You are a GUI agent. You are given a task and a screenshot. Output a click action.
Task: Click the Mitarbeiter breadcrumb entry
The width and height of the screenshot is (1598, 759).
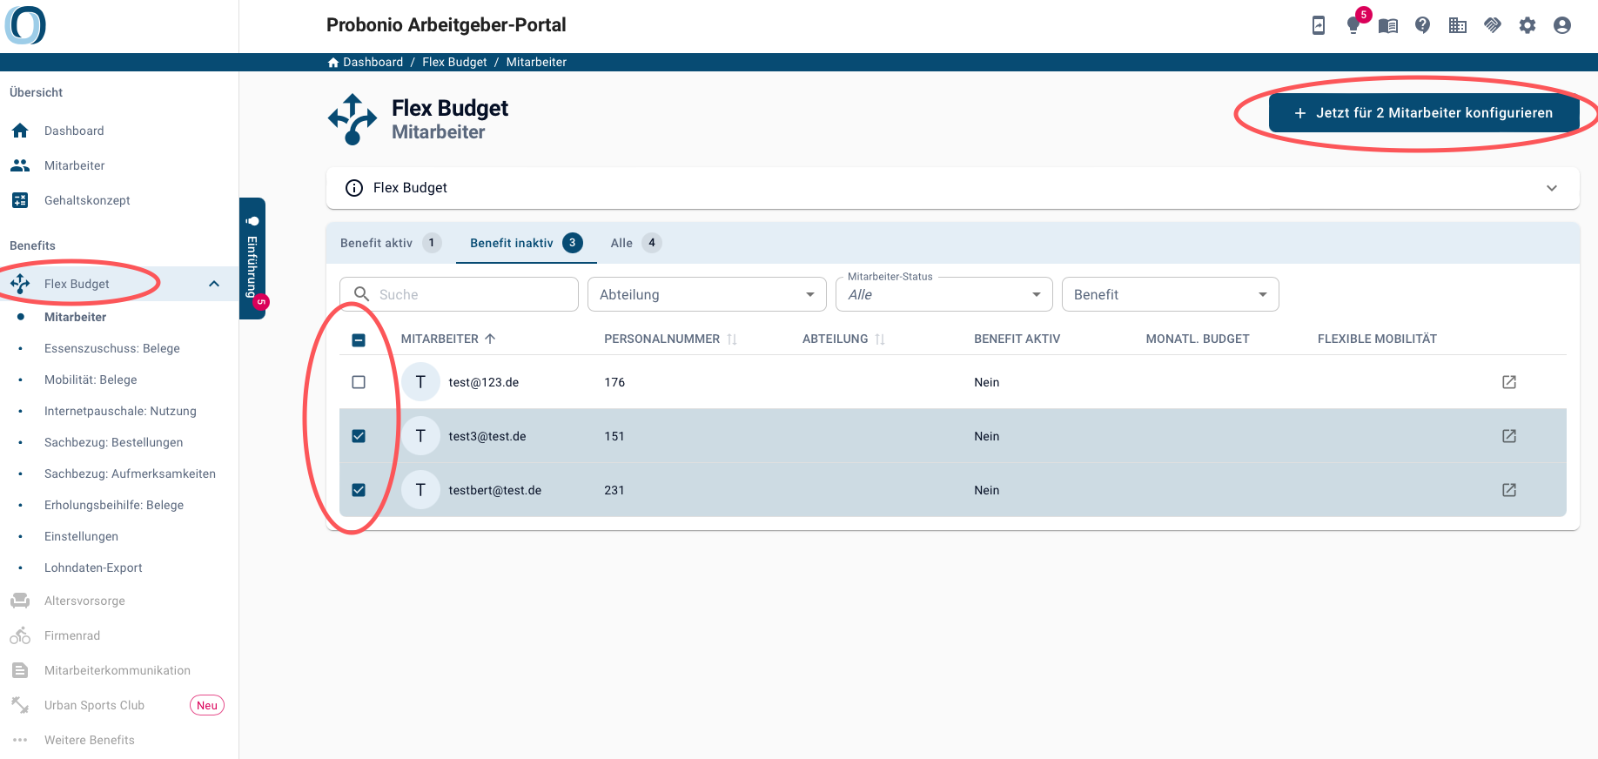pos(536,62)
